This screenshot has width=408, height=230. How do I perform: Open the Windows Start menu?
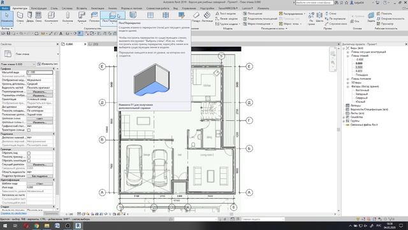pyautogui.click(x=5, y=226)
